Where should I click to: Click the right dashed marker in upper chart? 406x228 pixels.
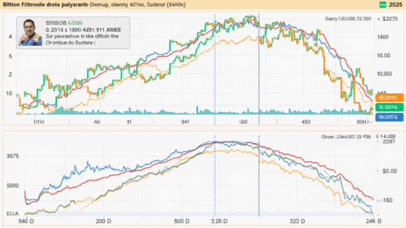[259, 69]
